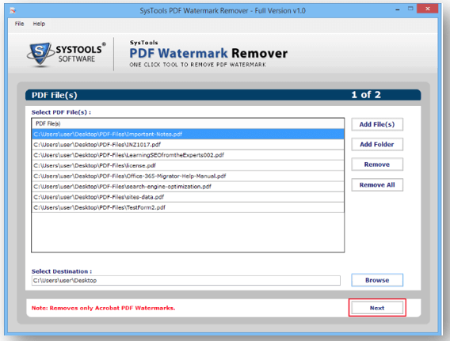Select the INZ1017.pdf row
Viewport: 450px width, 341px height.
pos(188,145)
